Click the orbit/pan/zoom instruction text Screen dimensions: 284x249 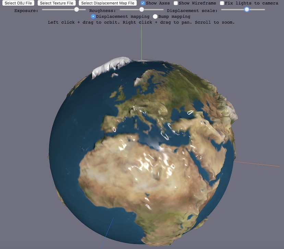(141, 23)
